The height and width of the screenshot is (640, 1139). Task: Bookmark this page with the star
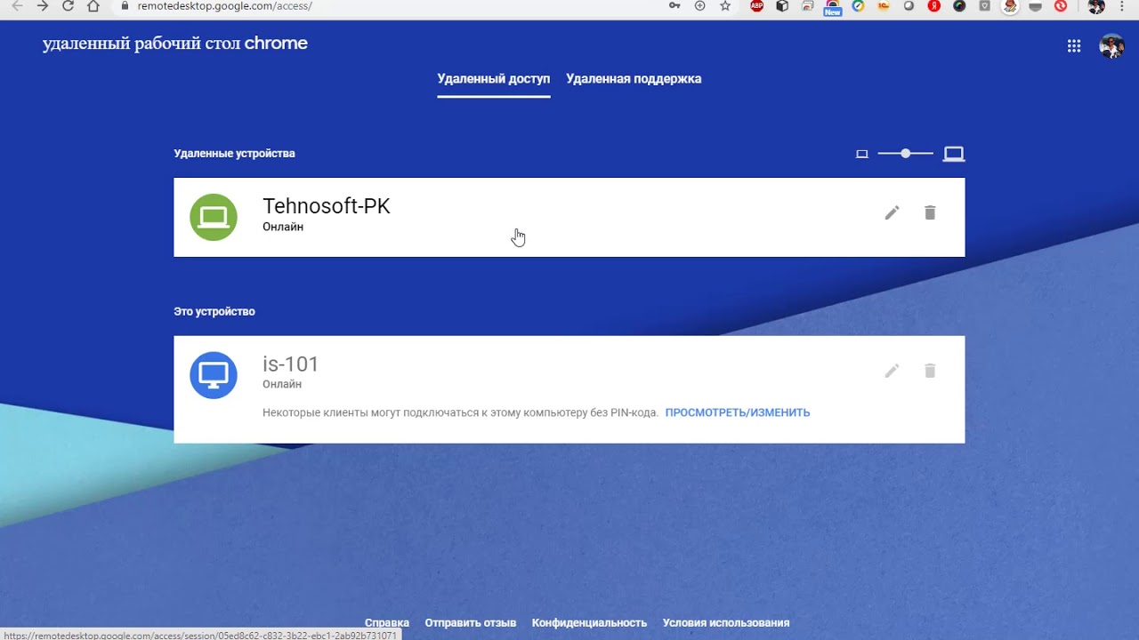coord(725,6)
